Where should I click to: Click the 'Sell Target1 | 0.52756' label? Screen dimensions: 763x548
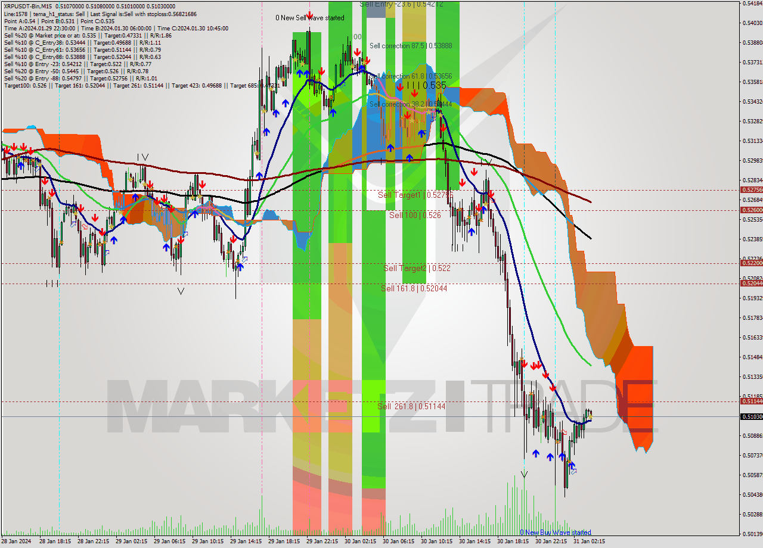coord(415,195)
